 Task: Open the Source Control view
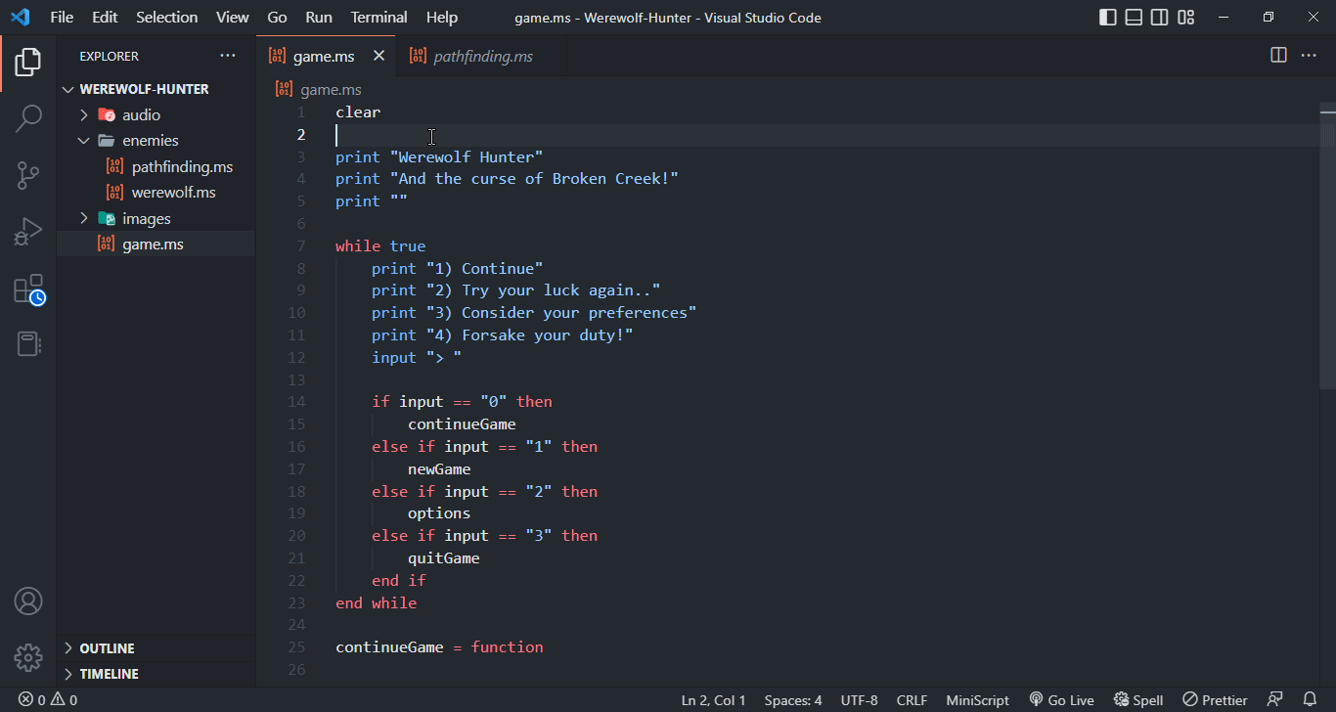[28, 174]
